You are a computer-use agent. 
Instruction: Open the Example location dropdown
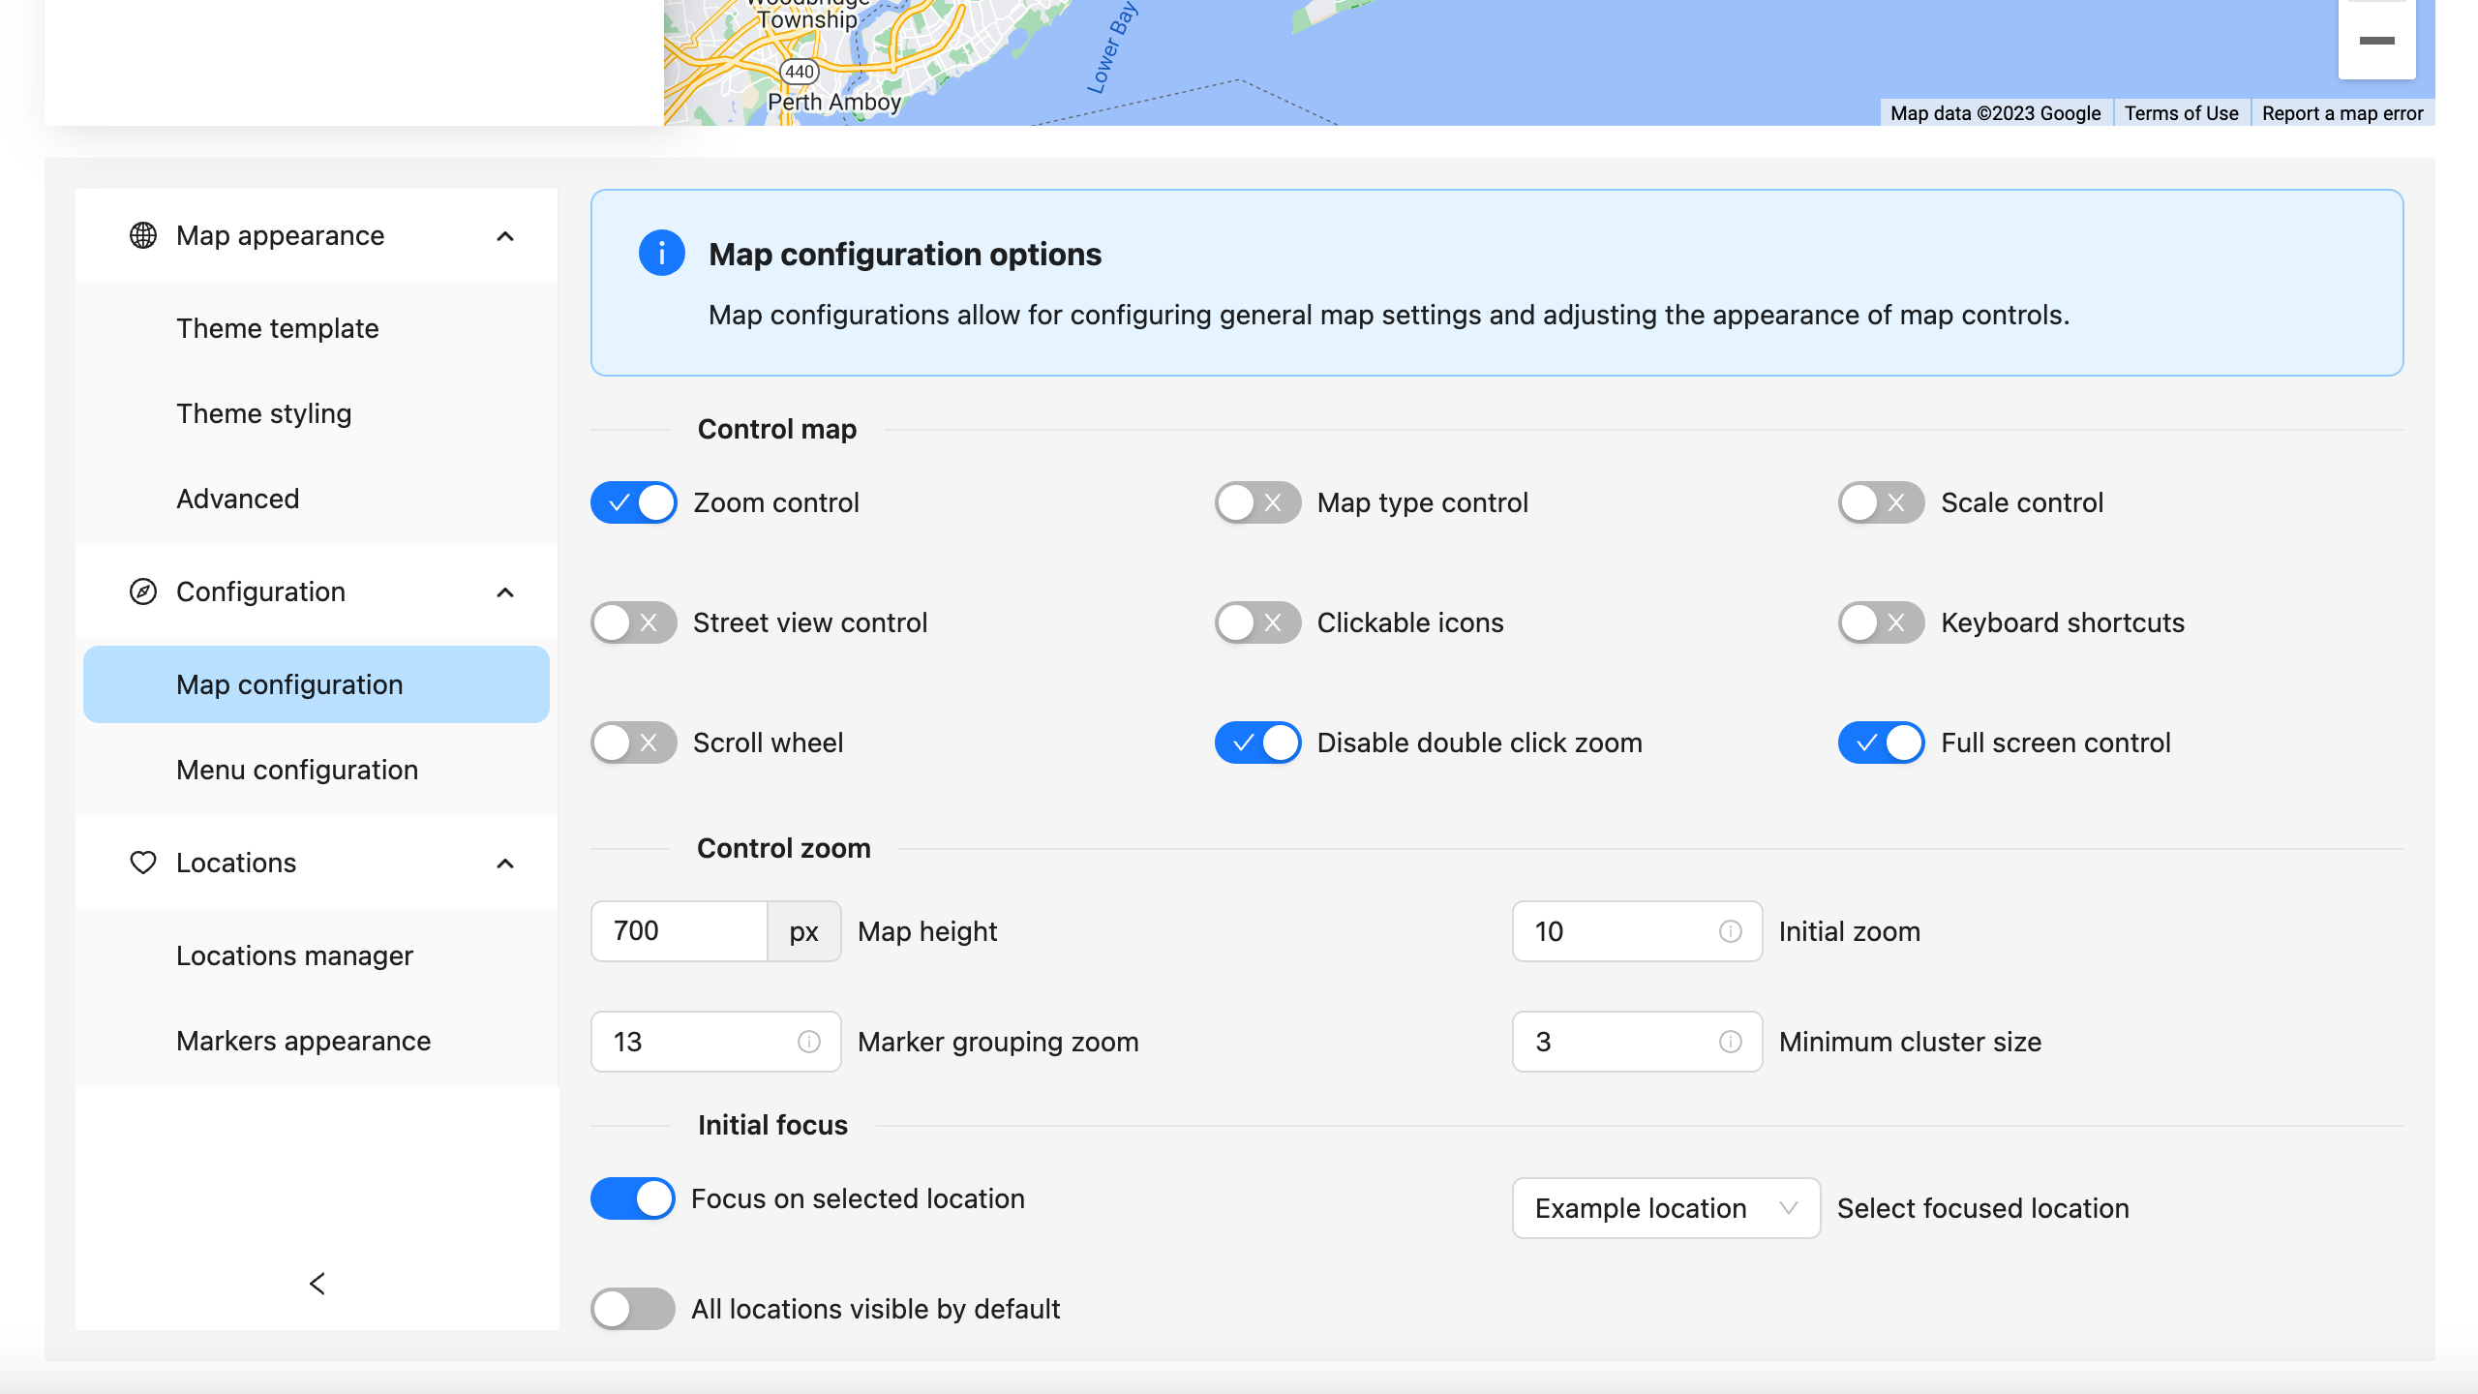coord(1666,1208)
